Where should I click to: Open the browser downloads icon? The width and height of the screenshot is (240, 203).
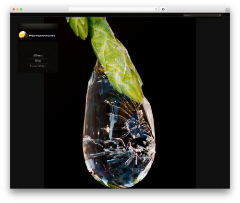[x=163, y=9]
